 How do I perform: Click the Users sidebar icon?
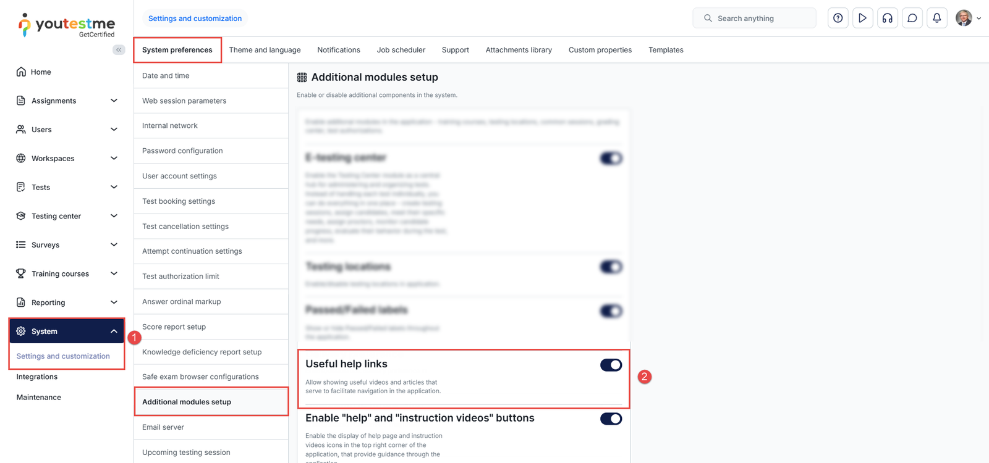[x=21, y=130]
